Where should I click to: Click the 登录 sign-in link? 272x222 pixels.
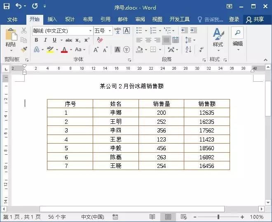pos(234,19)
